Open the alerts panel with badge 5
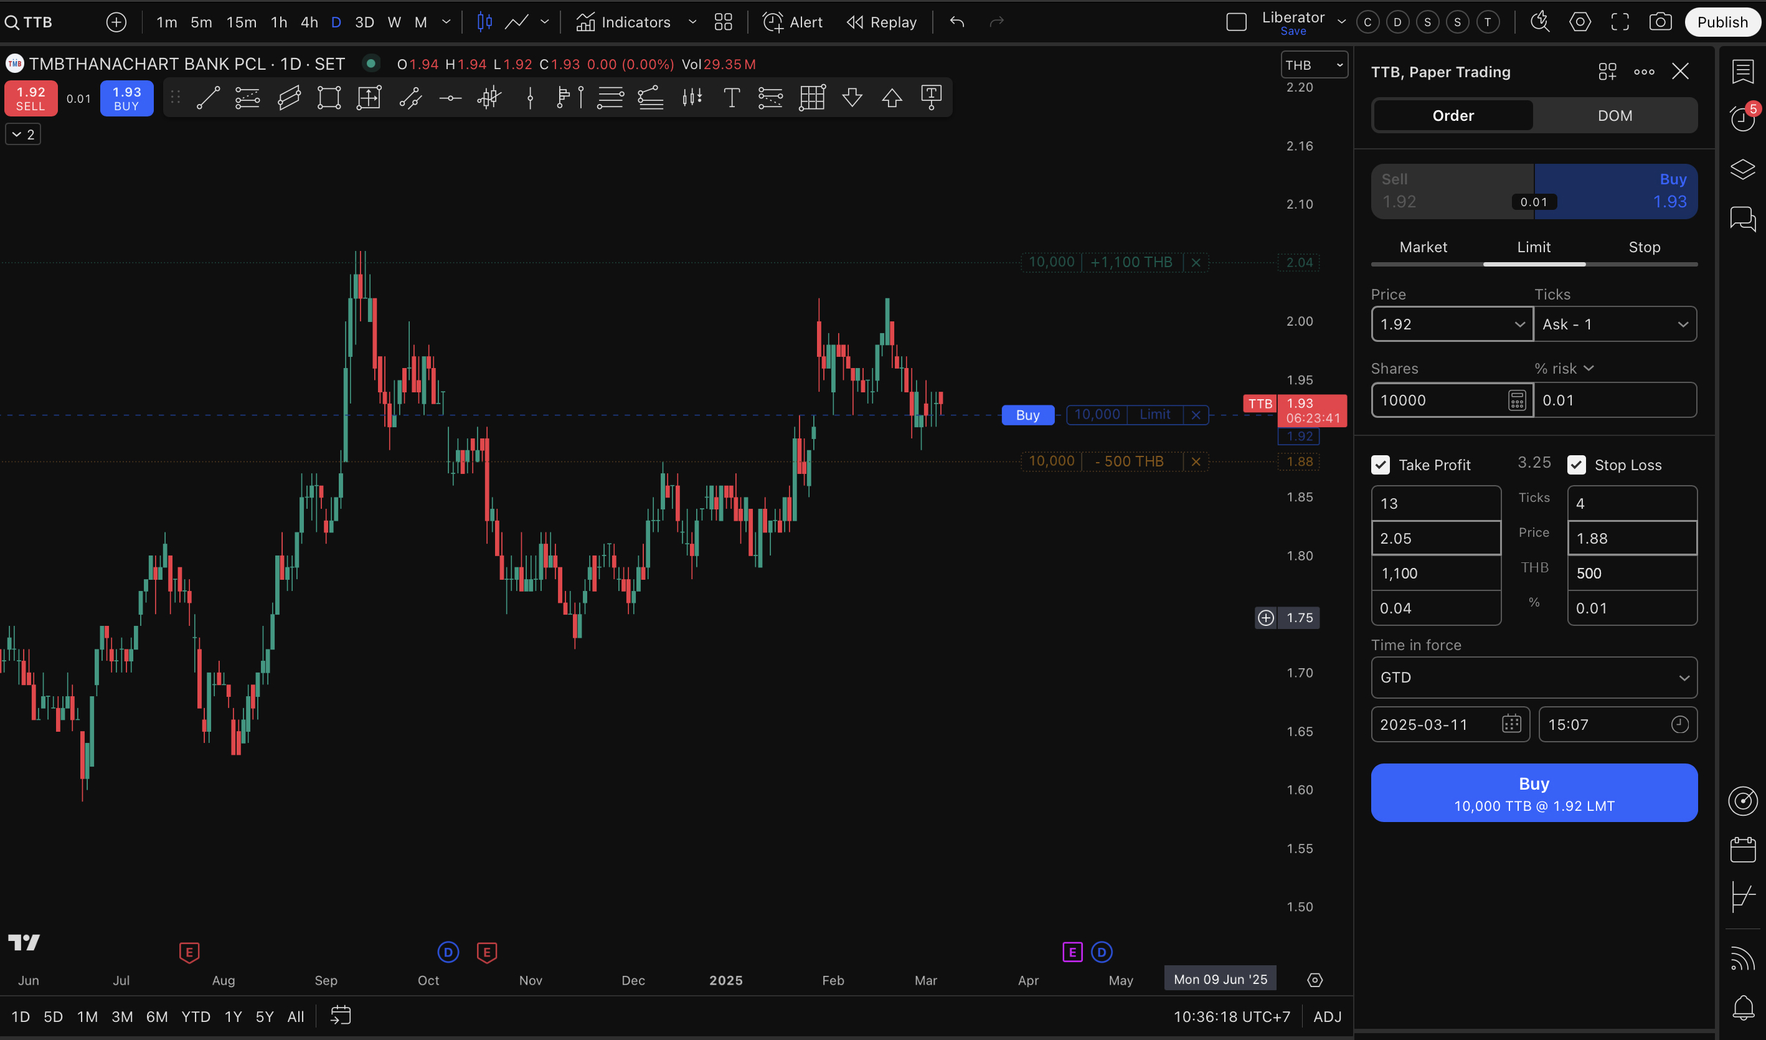The height and width of the screenshot is (1040, 1766). [x=1743, y=118]
